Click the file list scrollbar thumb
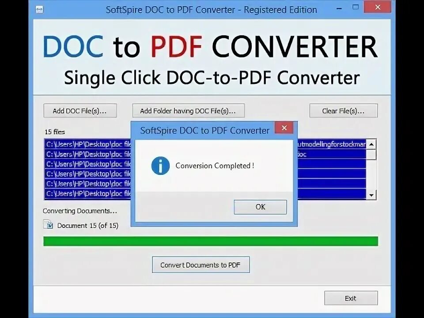 [x=371, y=155]
